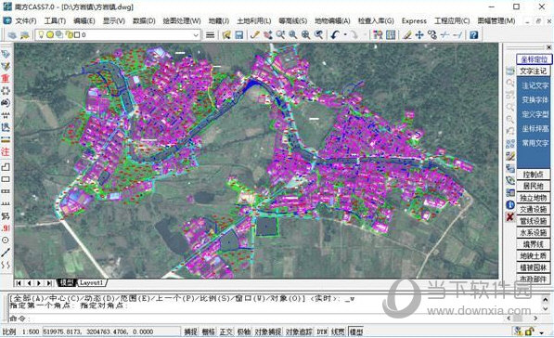The image size is (554, 338).
Task: Click the layer manager icon at toolbar start
Action: [12, 34]
